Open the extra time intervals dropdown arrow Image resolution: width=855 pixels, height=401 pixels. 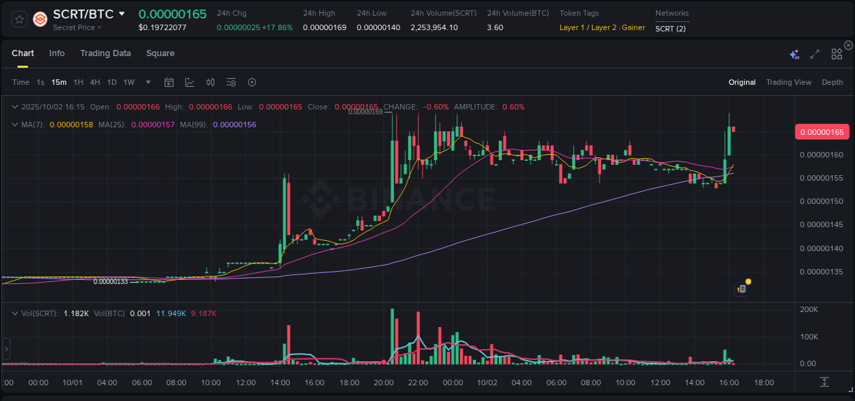pos(148,82)
